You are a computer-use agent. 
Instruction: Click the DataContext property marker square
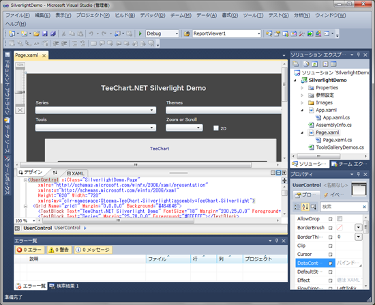point(331,263)
